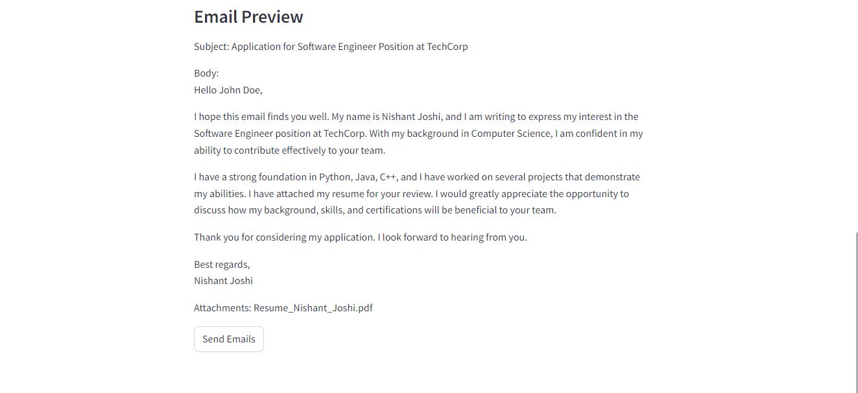Click the vertical scrollbar thumb at right edge
Image resolution: width=858 pixels, height=393 pixels.
(856, 312)
